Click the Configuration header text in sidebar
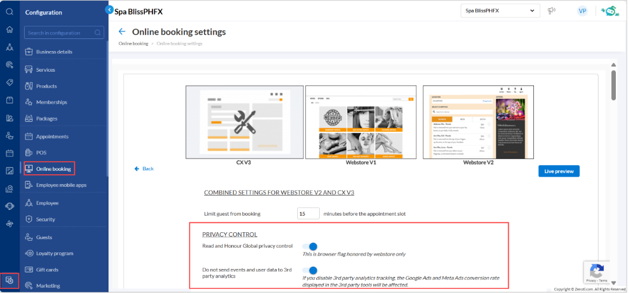 [x=44, y=13]
